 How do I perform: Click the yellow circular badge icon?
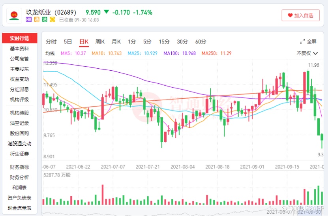(52, 19)
